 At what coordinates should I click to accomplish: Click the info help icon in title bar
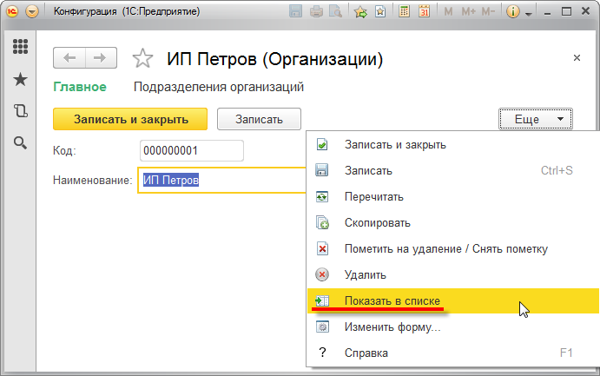tap(513, 12)
